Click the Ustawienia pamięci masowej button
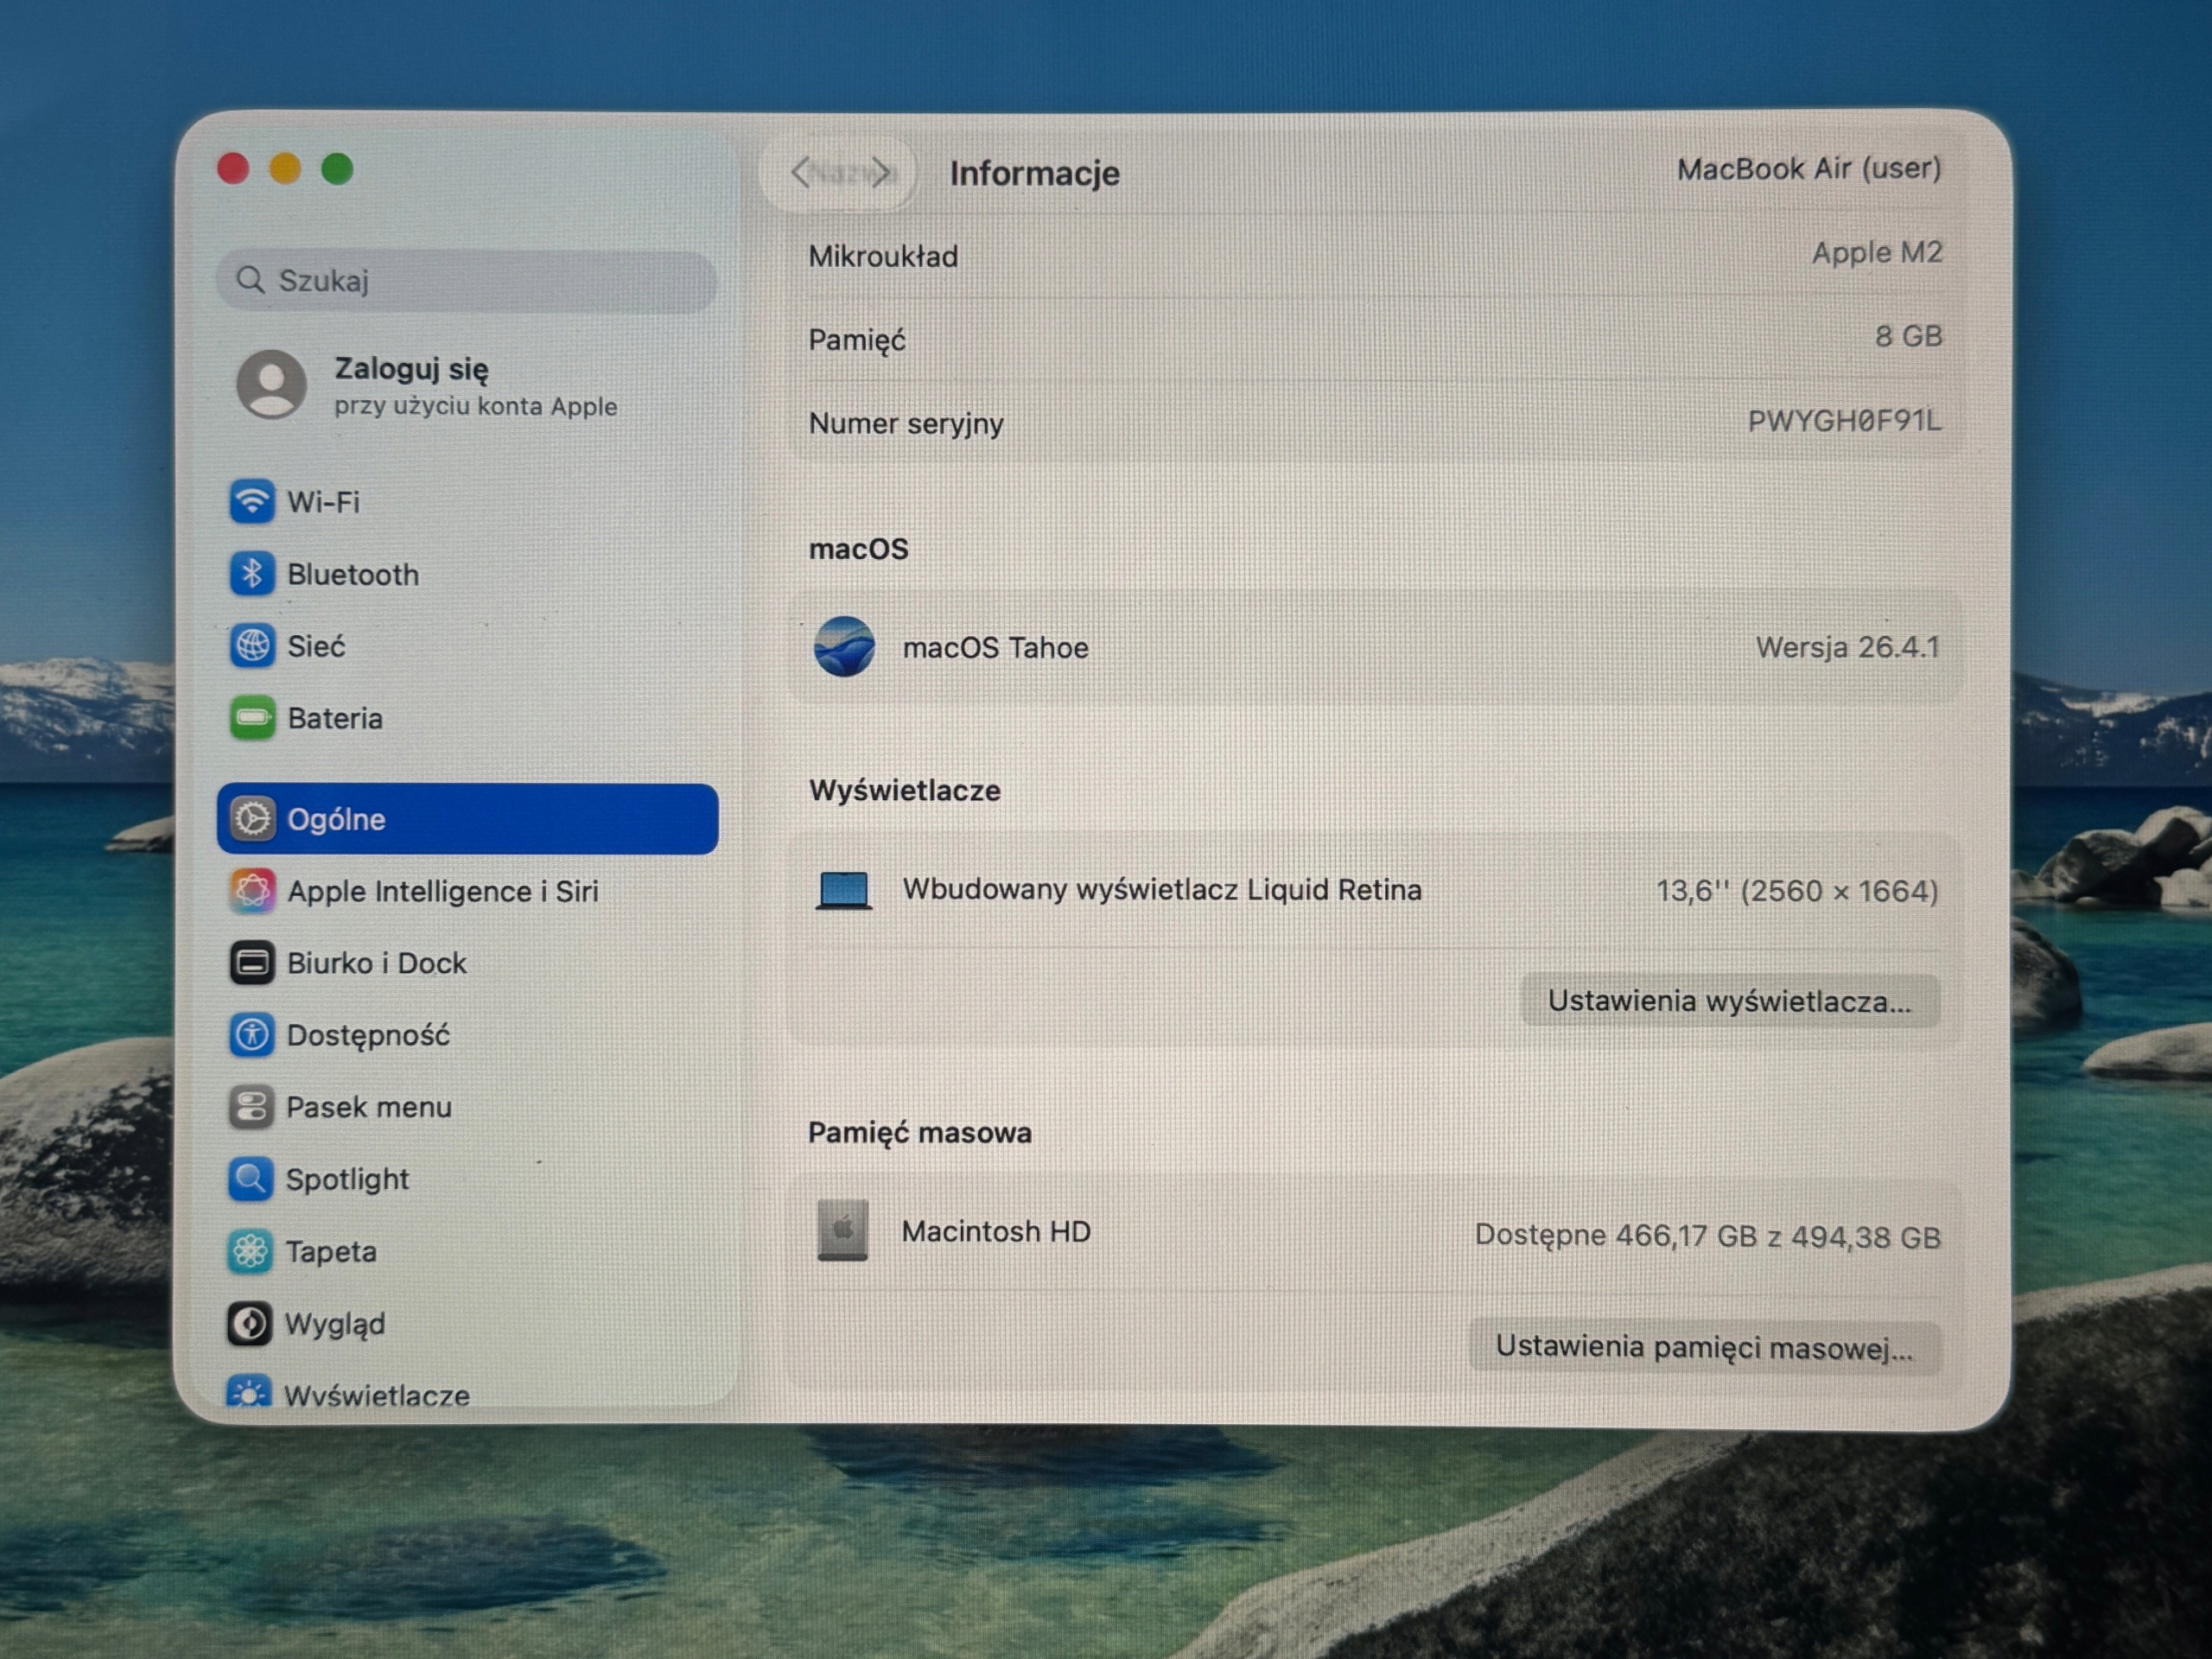Screen dimensions: 2212x1659 [1704, 1346]
